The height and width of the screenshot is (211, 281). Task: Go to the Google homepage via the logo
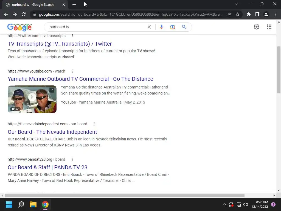20,27
